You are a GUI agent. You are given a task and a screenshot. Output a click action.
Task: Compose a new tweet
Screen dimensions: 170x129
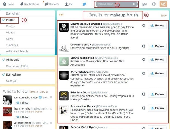(163, 4)
